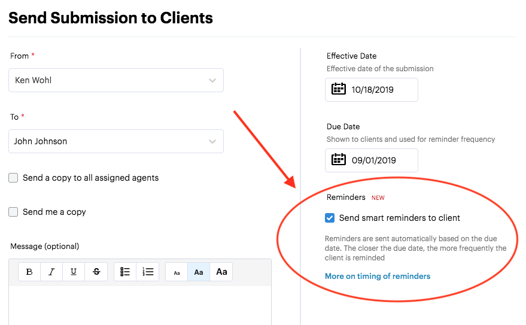Check Send a copy to all assigned agents
The image size is (526, 325).
[13, 178]
